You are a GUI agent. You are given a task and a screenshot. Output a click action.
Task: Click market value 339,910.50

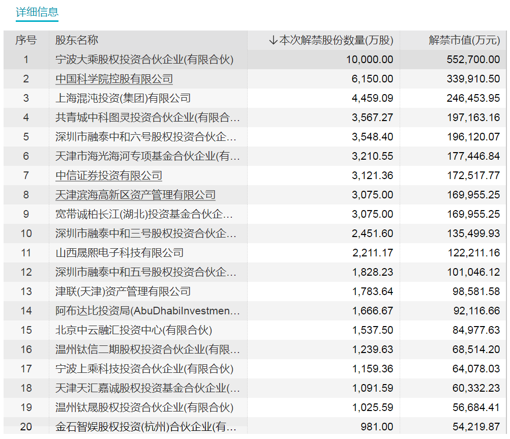[x=473, y=79]
